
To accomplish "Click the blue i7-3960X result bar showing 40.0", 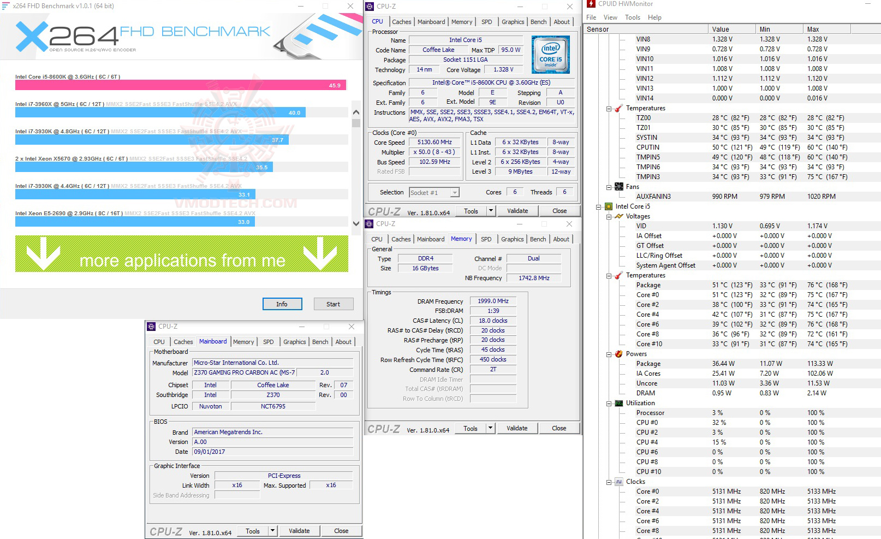I will tap(160, 112).
